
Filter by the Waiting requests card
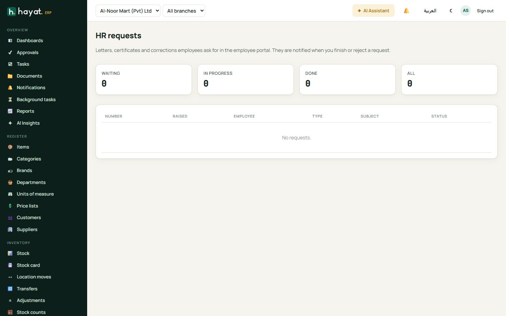tap(144, 79)
